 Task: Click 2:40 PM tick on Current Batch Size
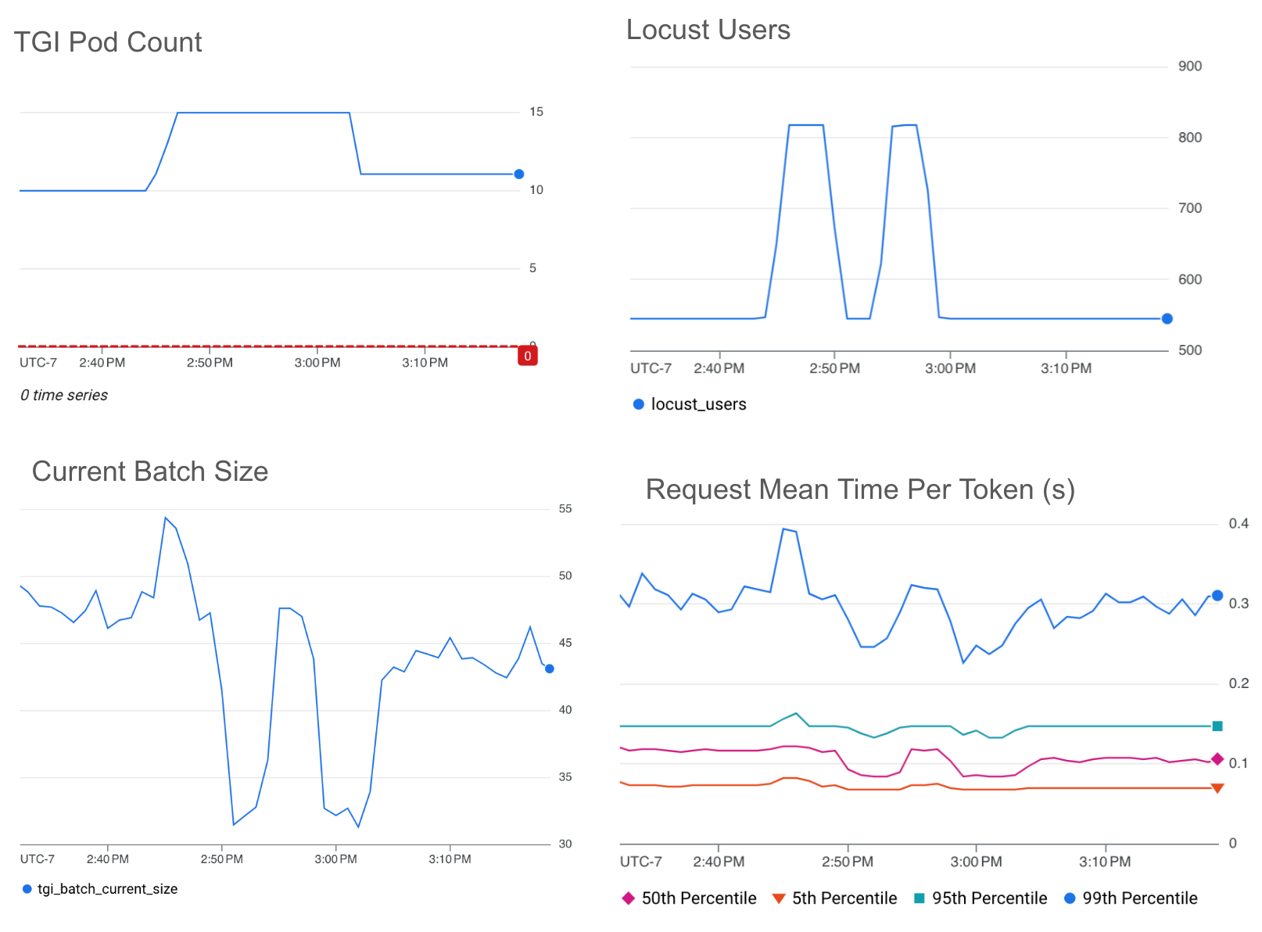point(108,859)
